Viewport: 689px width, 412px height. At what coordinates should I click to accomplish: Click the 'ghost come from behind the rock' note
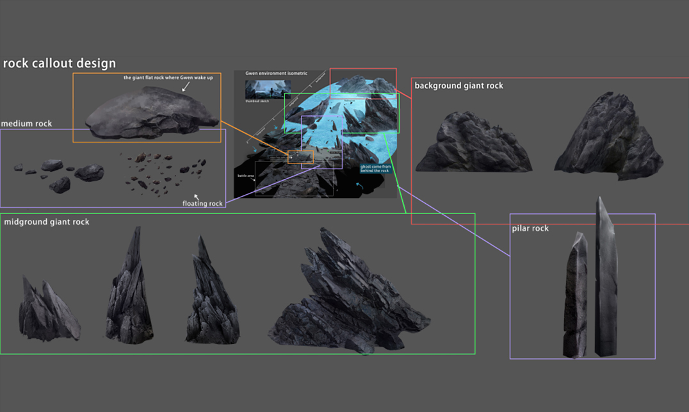click(x=375, y=169)
